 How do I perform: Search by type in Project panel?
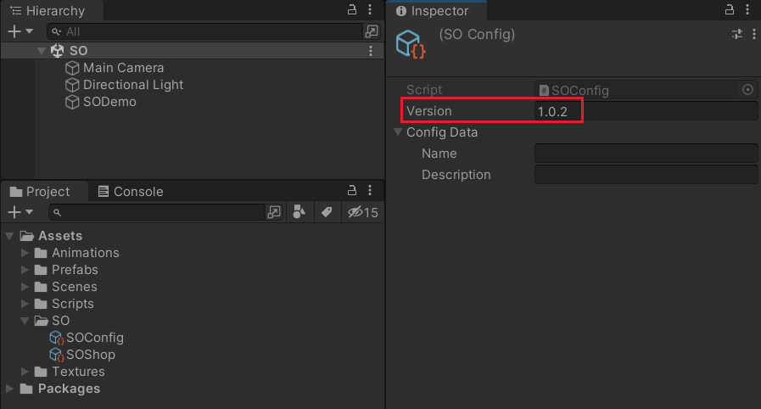299,212
